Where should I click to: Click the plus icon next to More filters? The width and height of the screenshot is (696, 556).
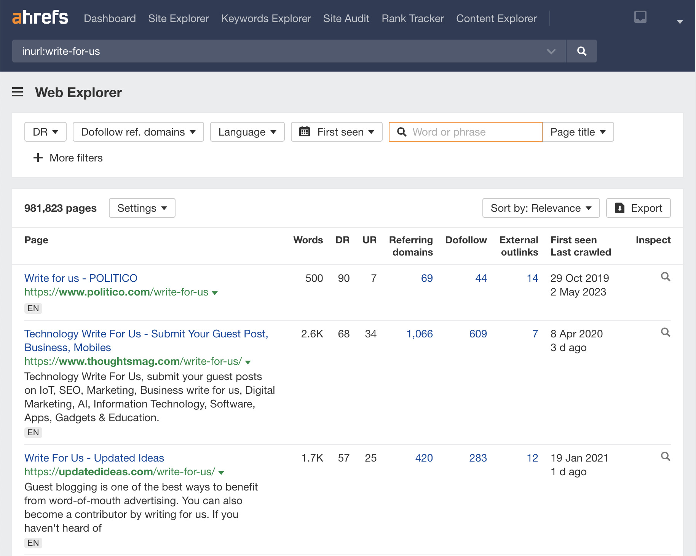pyautogui.click(x=38, y=158)
